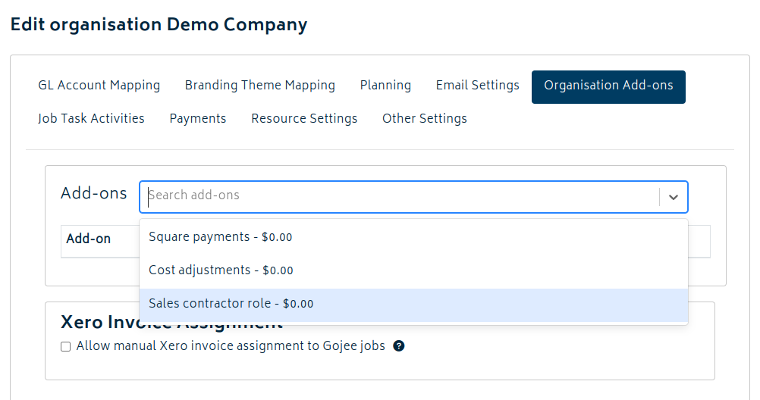Enable manual Xero invoice assignment checkbox
Viewport: 760px width, 400px height.
pyautogui.click(x=66, y=346)
